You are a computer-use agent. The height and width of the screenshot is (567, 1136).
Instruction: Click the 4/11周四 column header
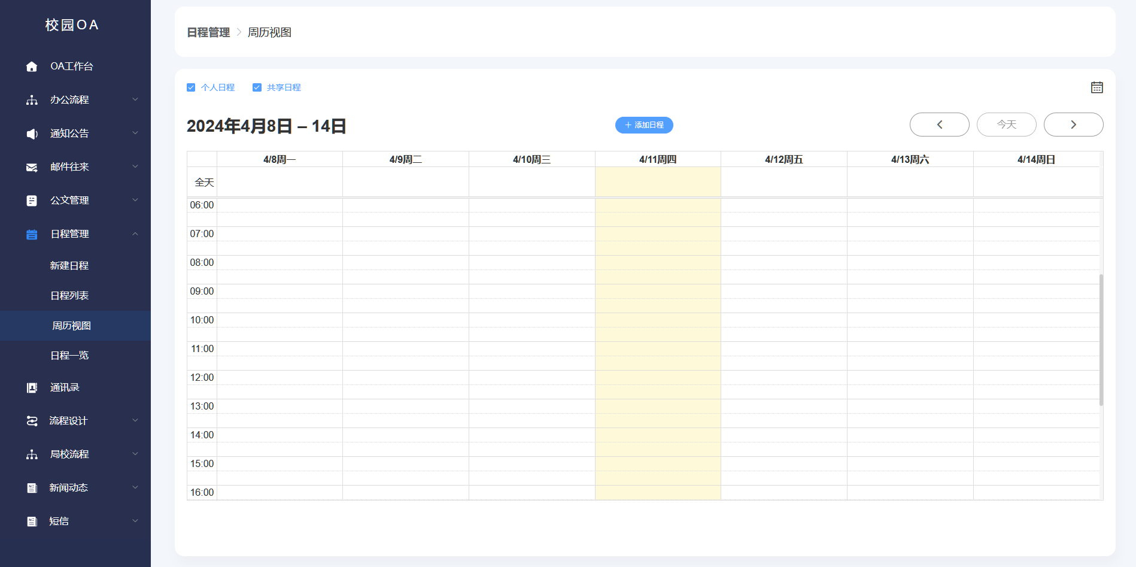(658, 159)
